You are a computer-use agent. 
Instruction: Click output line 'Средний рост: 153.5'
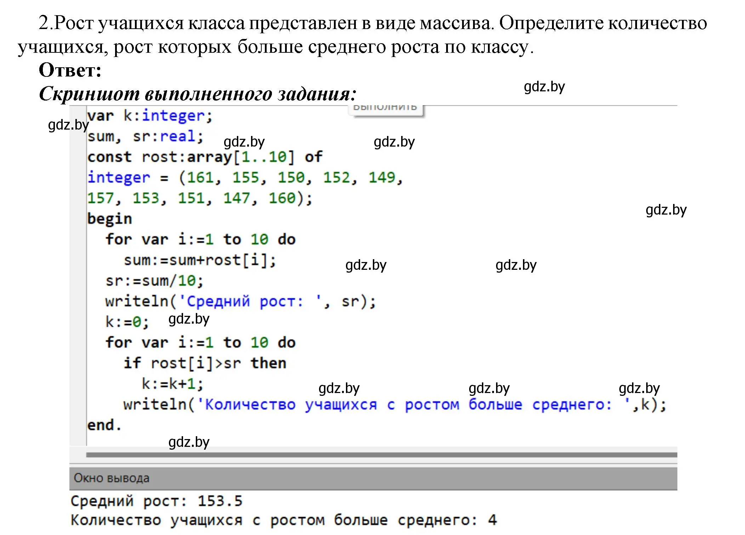157,501
